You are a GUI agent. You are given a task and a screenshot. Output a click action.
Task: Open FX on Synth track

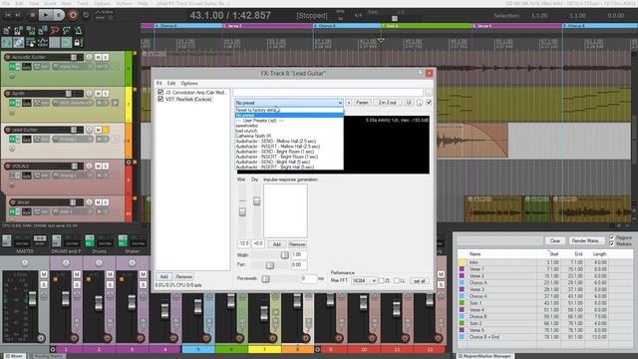click(12, 103)
